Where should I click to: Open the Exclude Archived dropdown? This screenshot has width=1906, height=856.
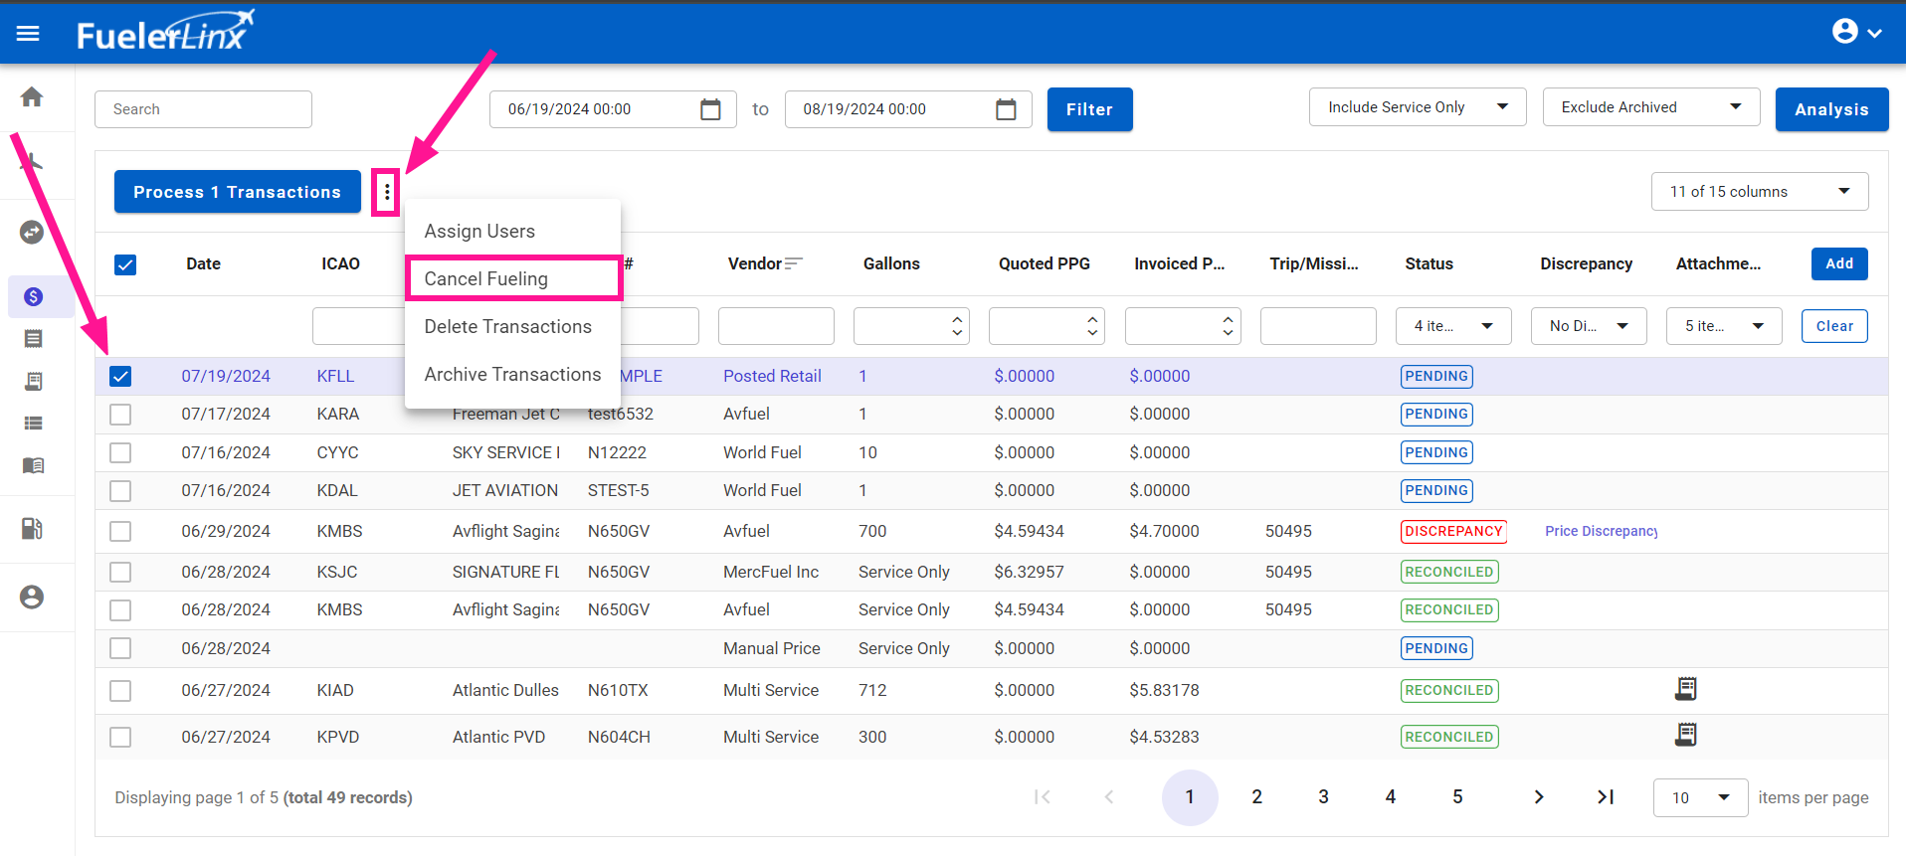coord(1650,107)
